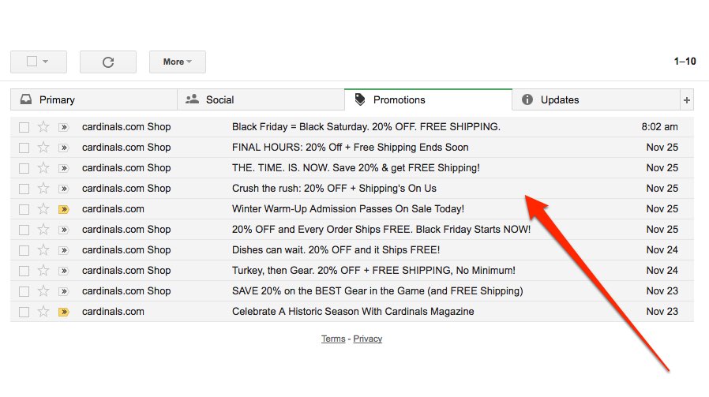Click sender 'cardinals.com' on Winter Warm-Up row
Viewport: 709px width, 397px height.
click(113, 209)
